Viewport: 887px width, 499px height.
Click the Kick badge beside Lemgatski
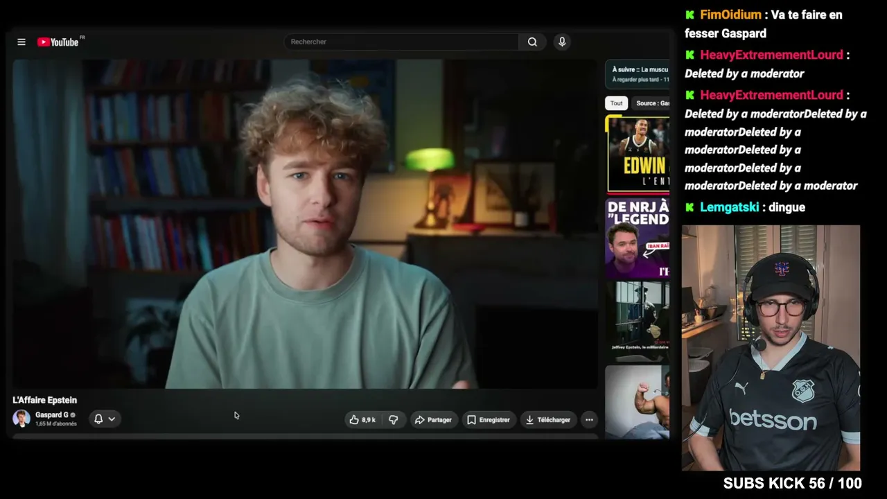(x=690, y=207)
